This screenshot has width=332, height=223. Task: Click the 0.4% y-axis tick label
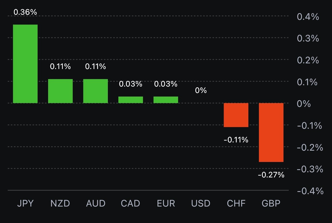coord(308,17)
